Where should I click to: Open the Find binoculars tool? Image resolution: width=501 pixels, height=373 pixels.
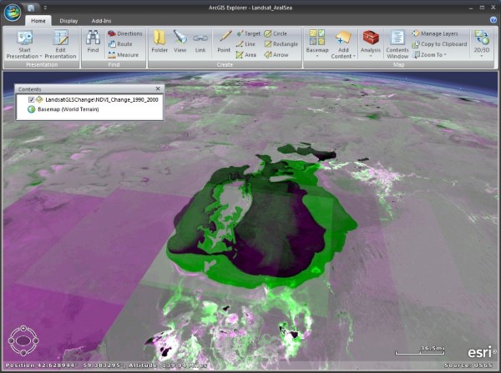(x=93, y=41)
